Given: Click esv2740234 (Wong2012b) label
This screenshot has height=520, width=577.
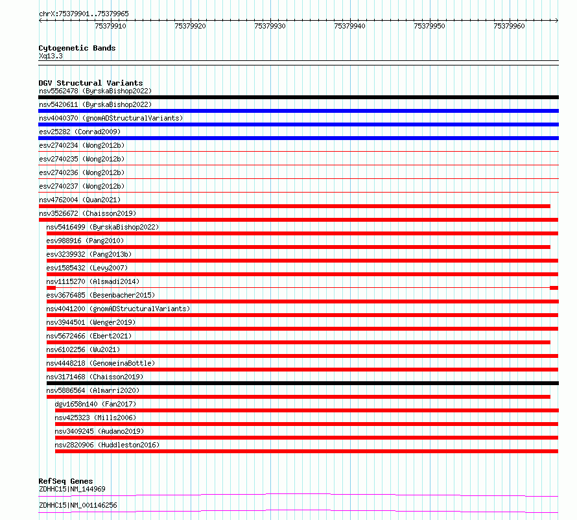Looking at the screenshot, I should point(82,145).
